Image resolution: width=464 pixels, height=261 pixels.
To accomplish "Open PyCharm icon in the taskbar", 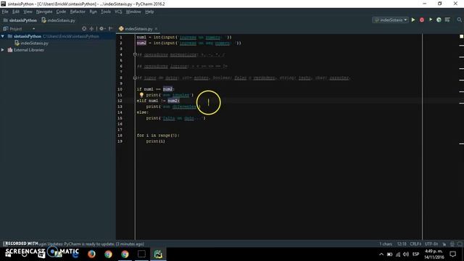I will point(158,254).
